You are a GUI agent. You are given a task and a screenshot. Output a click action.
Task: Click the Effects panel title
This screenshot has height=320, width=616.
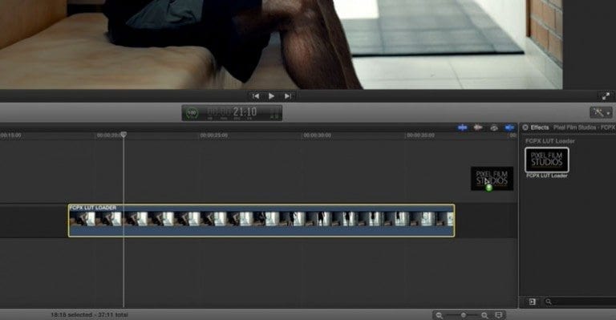[539, 128]
